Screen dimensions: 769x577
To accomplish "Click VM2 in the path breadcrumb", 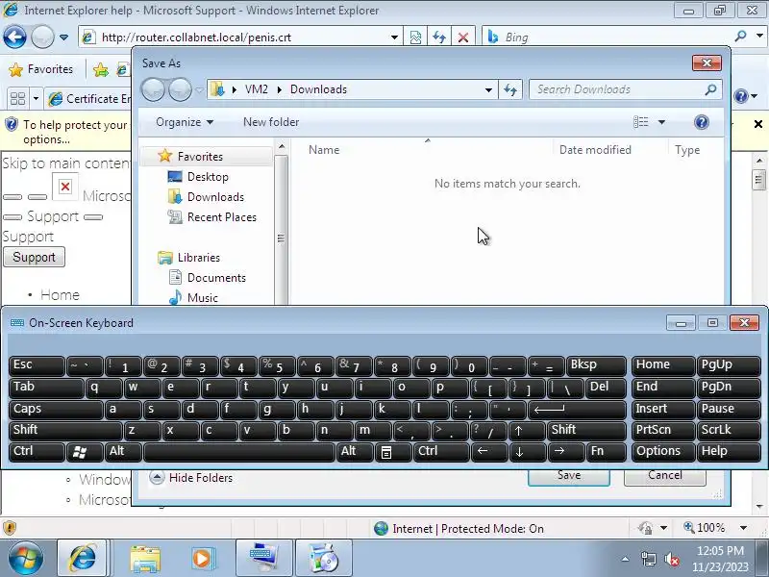I will pos(256,89).
